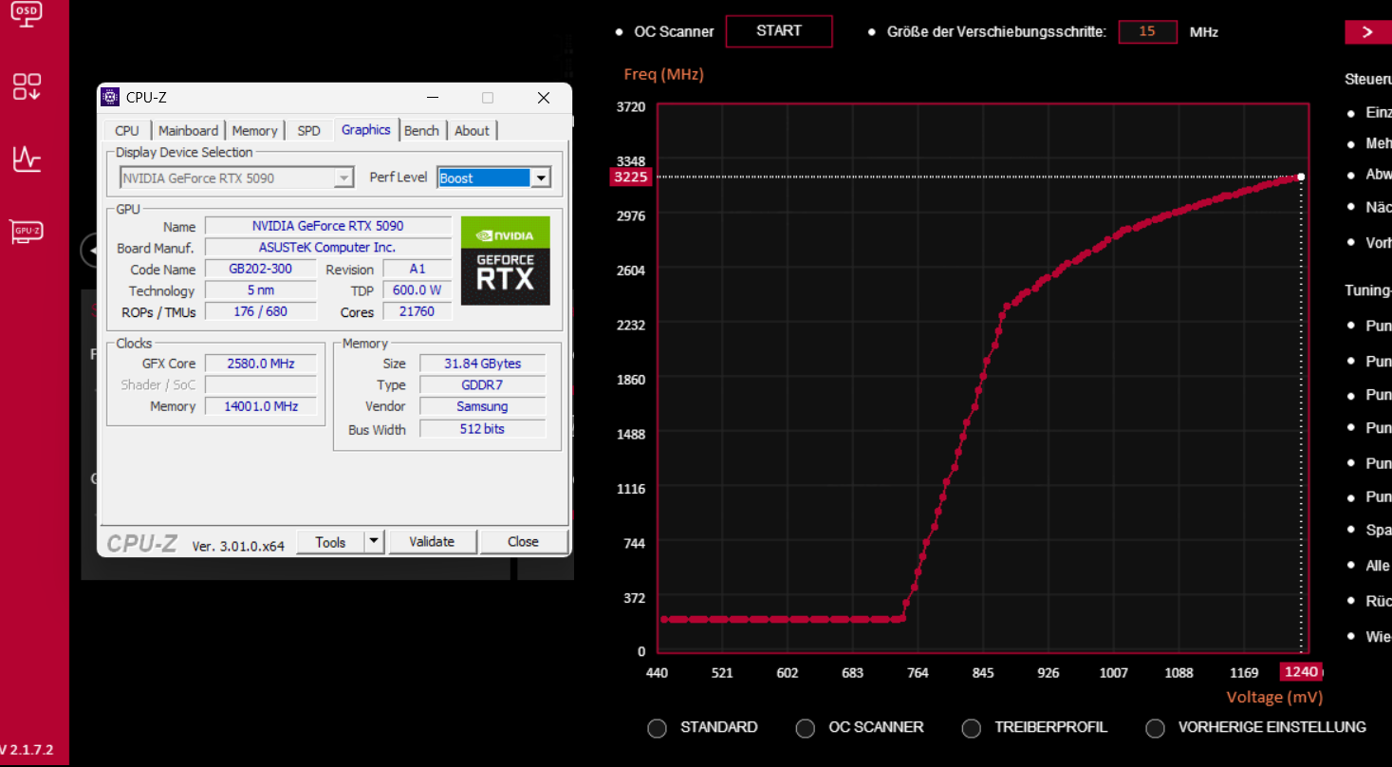The image size is (1392, 767).
Task: Click the CPU-Z version text Ver. 3.01.0.x64
Action: click(238, 546)
